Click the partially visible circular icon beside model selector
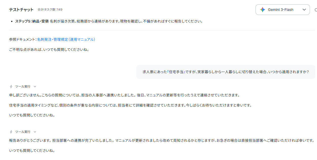The width and height of the screenshot is (317, 160). point(316,10)
